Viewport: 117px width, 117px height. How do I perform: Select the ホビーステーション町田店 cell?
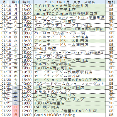[x=69, y=88]
